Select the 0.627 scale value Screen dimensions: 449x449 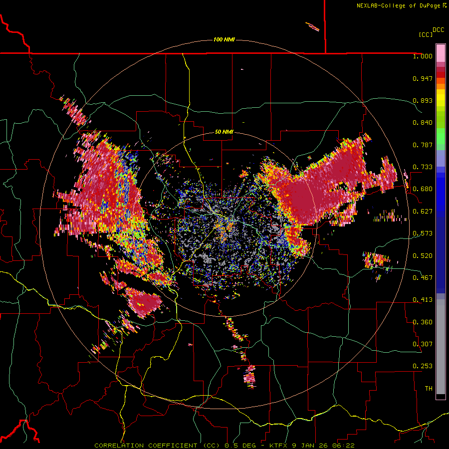[423, 212]
